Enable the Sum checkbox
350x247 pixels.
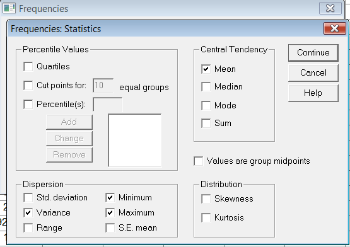[x=206, y=123]
